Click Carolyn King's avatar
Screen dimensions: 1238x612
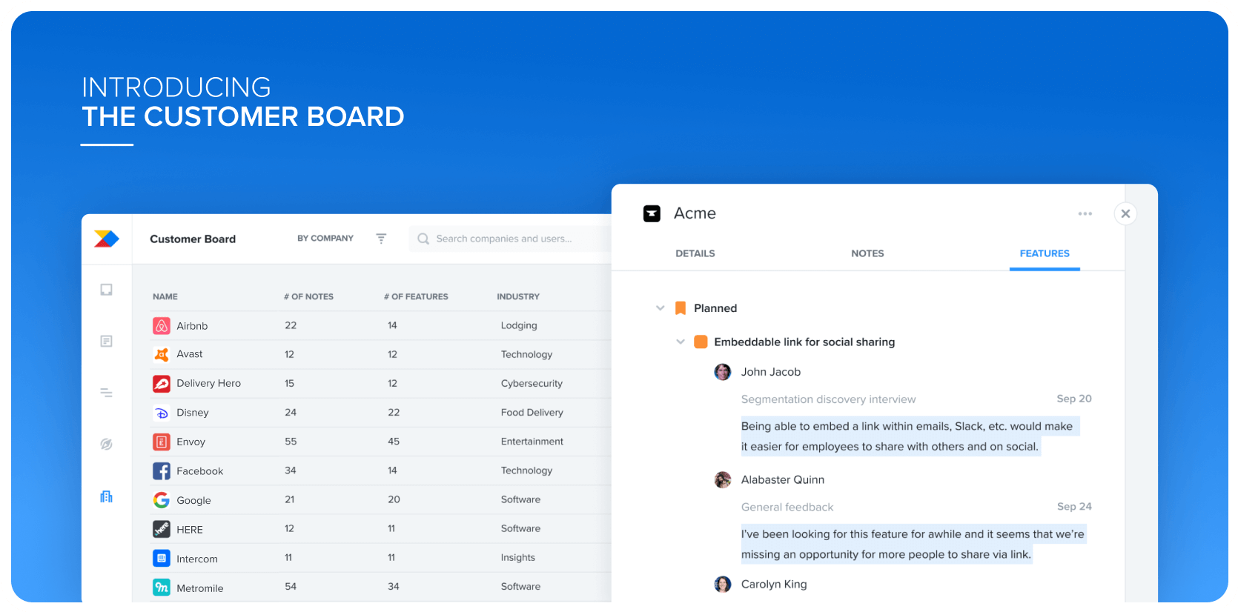point(723,585)
